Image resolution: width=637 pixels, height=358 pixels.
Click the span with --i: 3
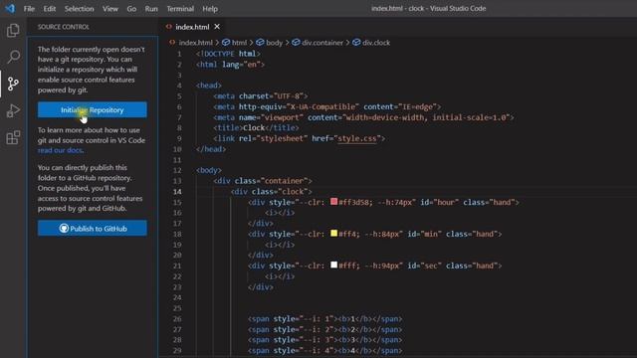325,340
